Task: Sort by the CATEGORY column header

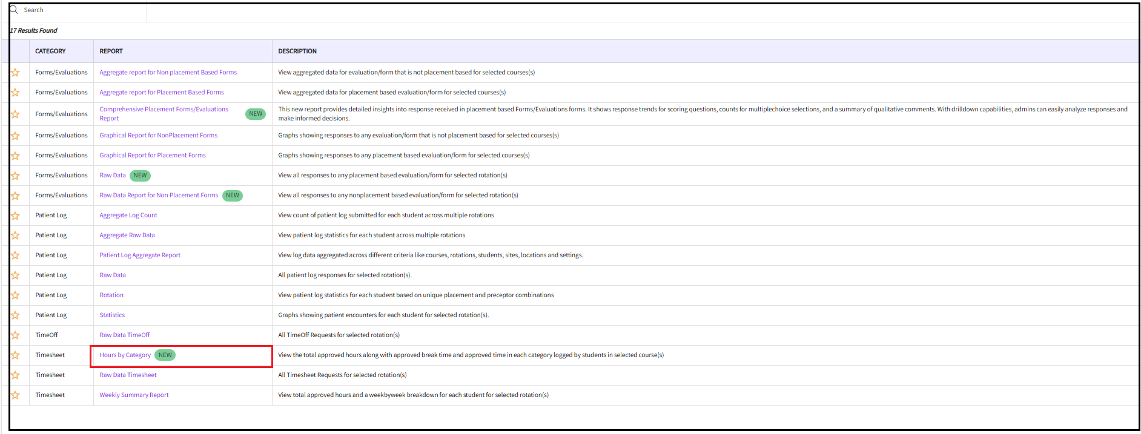Action: point(50,51)
